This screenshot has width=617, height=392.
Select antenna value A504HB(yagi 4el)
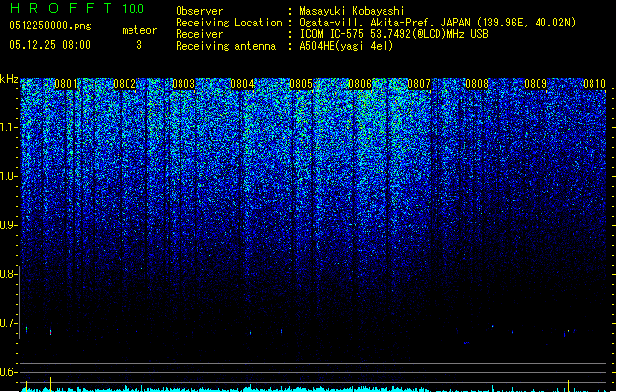coord(346,46)
